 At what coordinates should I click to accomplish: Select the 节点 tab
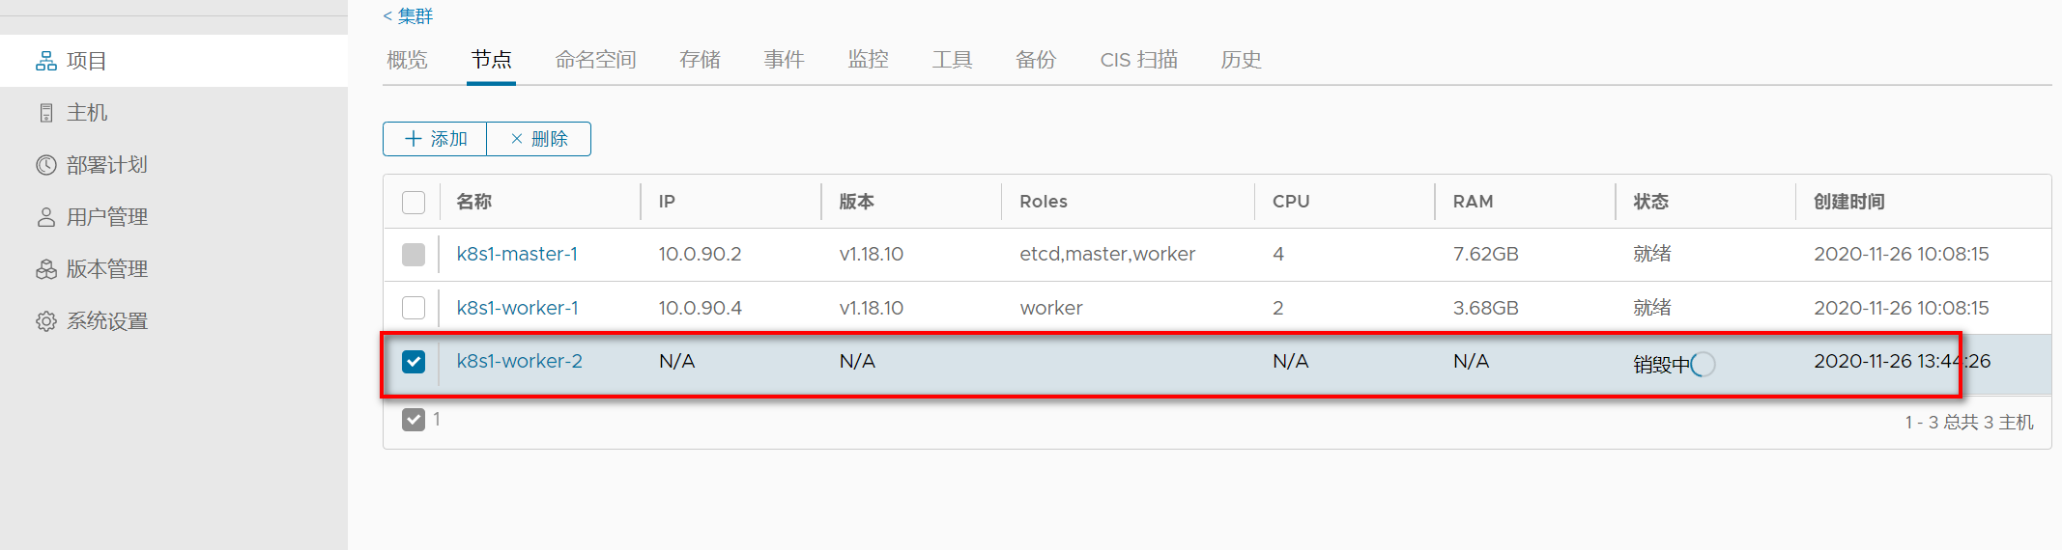[x=491, y=60]
